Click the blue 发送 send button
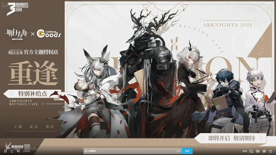 pyautogui.click(x=187, y=151)
